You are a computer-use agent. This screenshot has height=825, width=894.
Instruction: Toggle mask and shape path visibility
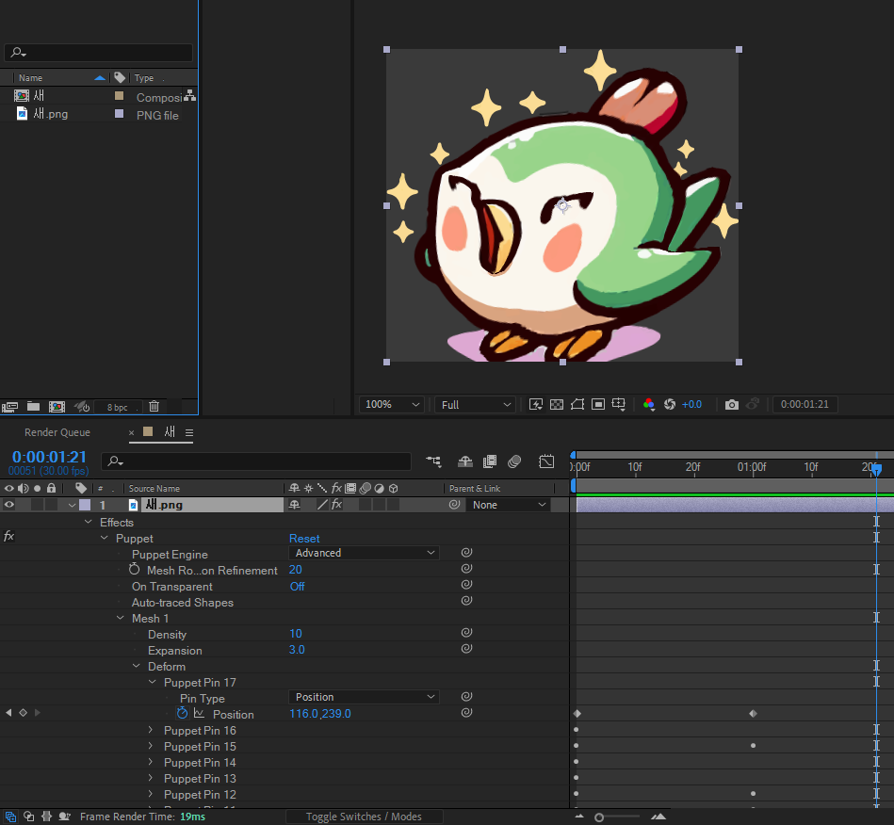(577, 404)
